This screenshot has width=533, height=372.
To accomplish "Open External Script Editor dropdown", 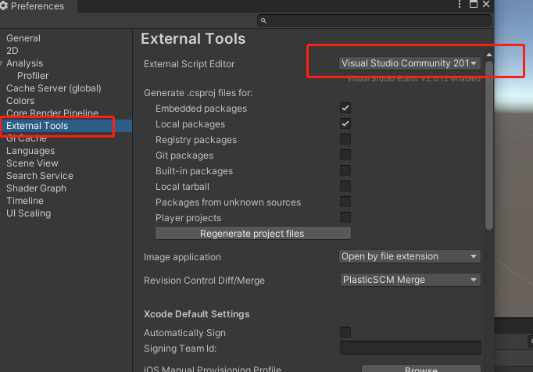I will pyautogui.click(x=410, y=63).
